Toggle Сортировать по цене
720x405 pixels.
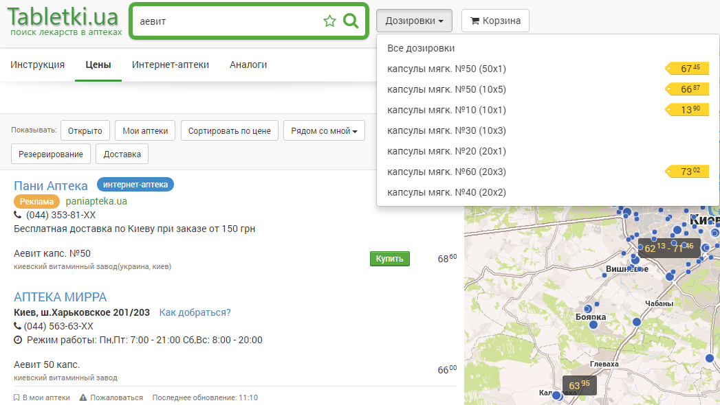pyautogui.click(x=230, y=130)
